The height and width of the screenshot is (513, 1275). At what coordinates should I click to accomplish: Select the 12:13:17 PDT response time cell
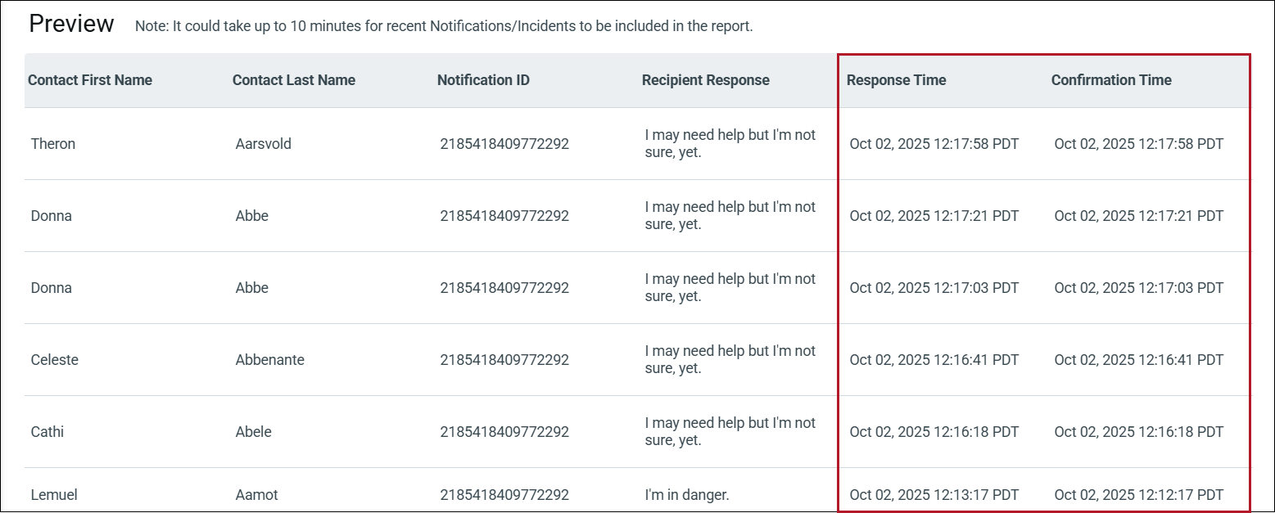click(x=934, y=495)
